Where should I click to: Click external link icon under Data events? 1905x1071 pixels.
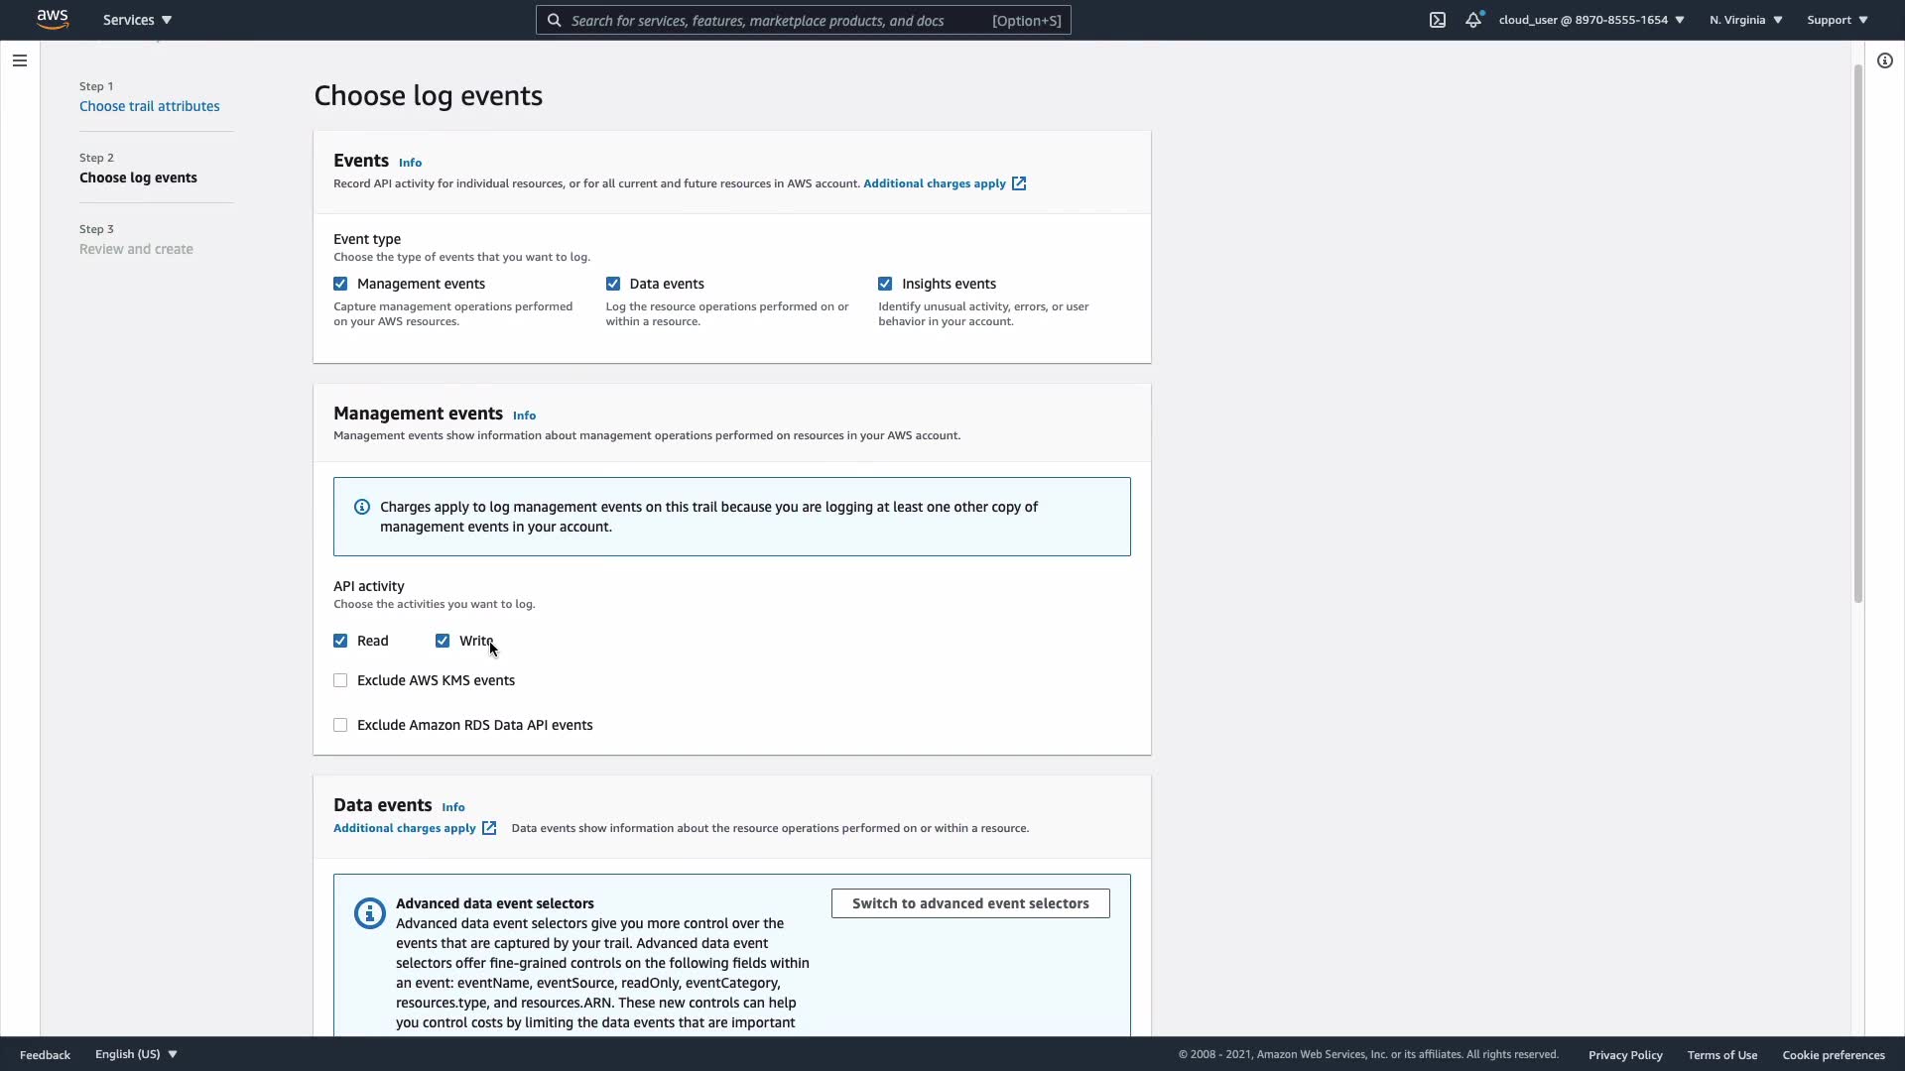tap(489, 828)
